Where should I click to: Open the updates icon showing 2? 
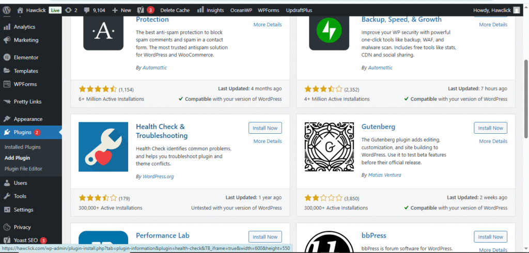(x=71, y=10)
